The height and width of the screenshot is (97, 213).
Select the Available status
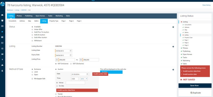(x=32, y=27)
